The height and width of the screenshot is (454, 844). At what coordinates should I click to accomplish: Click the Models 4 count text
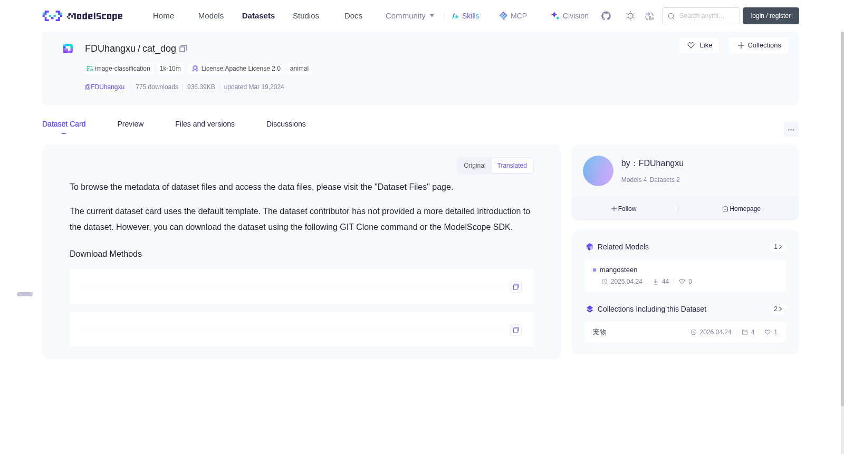click(x=634, y=180)
